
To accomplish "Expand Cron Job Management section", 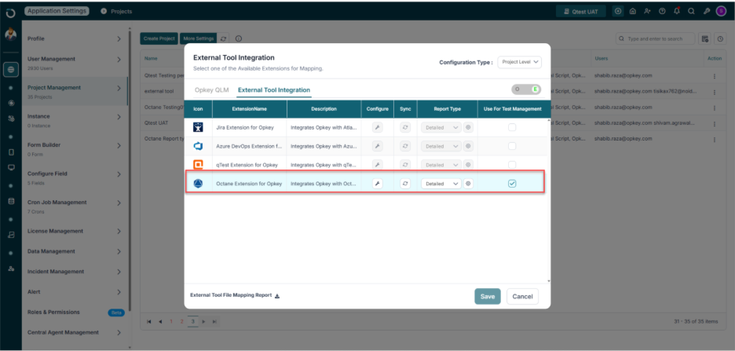I will (x=119, y=203).
